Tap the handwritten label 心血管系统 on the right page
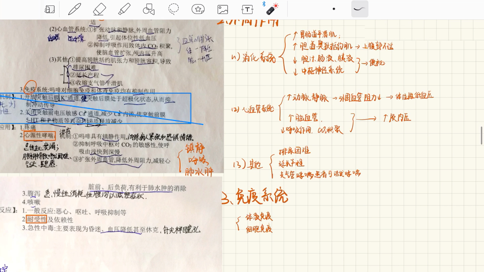 (x=258, y=109)
